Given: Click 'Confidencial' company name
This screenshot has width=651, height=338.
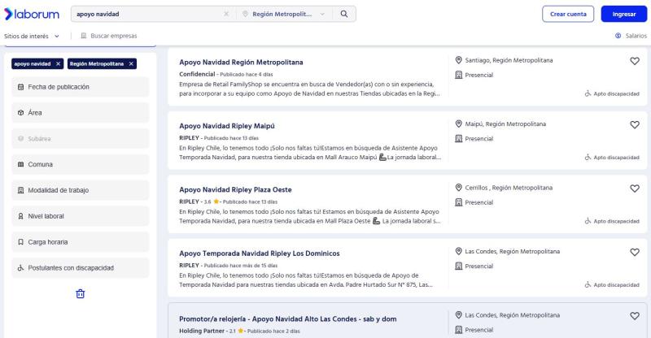Looking at the screenshot, I should (197, 74).
